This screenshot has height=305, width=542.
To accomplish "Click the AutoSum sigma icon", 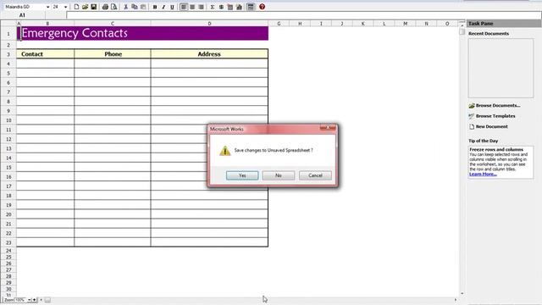I will coord(213,7).
